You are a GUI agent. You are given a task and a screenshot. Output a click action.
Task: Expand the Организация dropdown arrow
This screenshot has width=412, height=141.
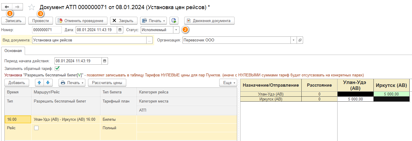[x=293, y=40]
